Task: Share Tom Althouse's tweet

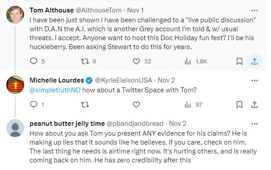Action: (x=254, y=61)
